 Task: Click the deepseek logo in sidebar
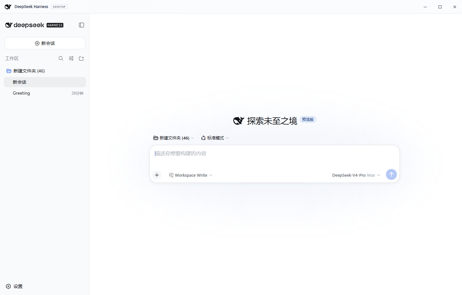click(34, 25)
